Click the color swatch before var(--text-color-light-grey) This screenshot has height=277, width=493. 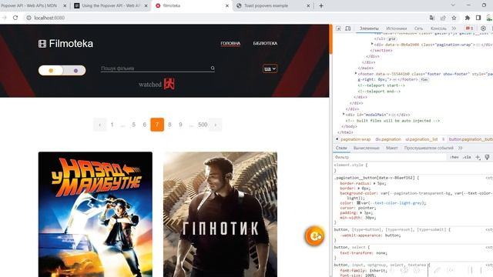[x=358, y=203]
